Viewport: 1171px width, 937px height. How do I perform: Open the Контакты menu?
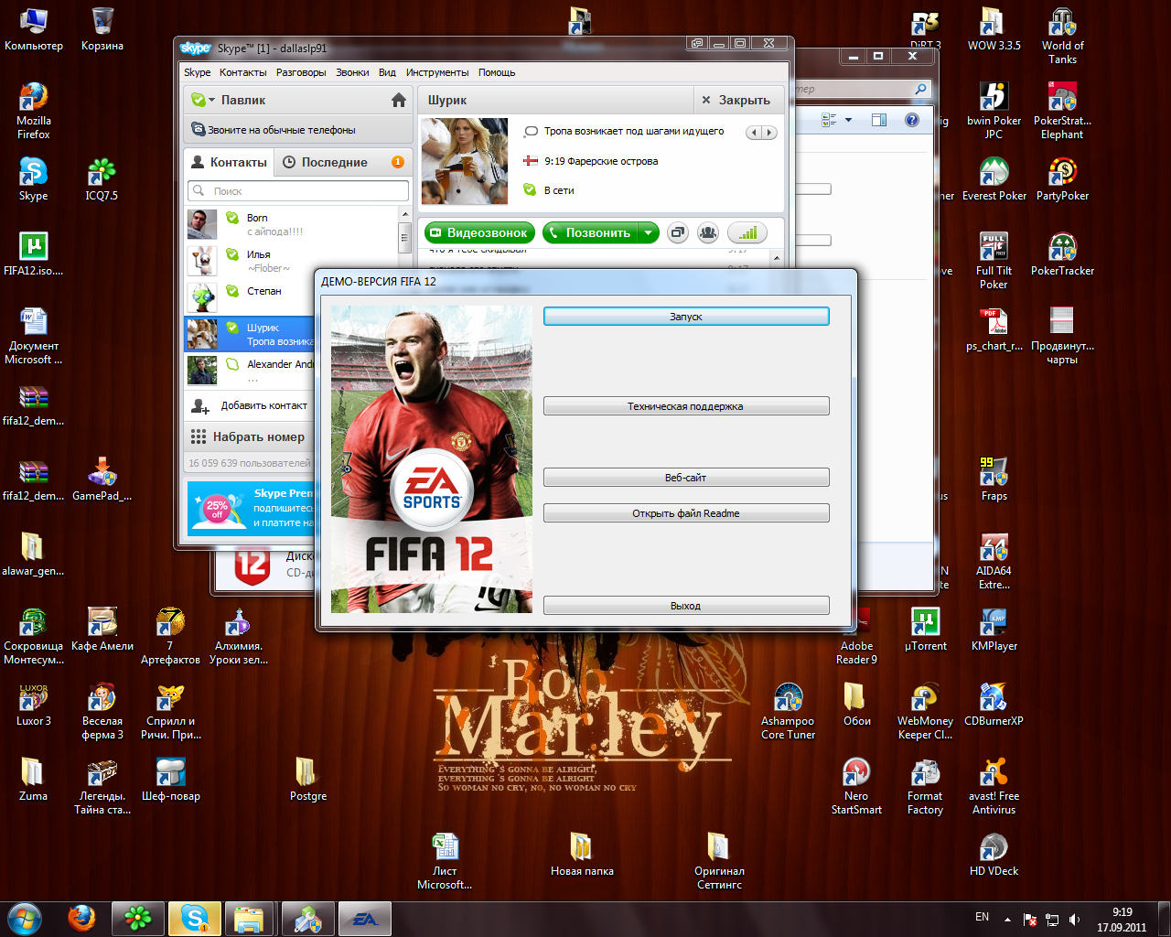point(243,72)
